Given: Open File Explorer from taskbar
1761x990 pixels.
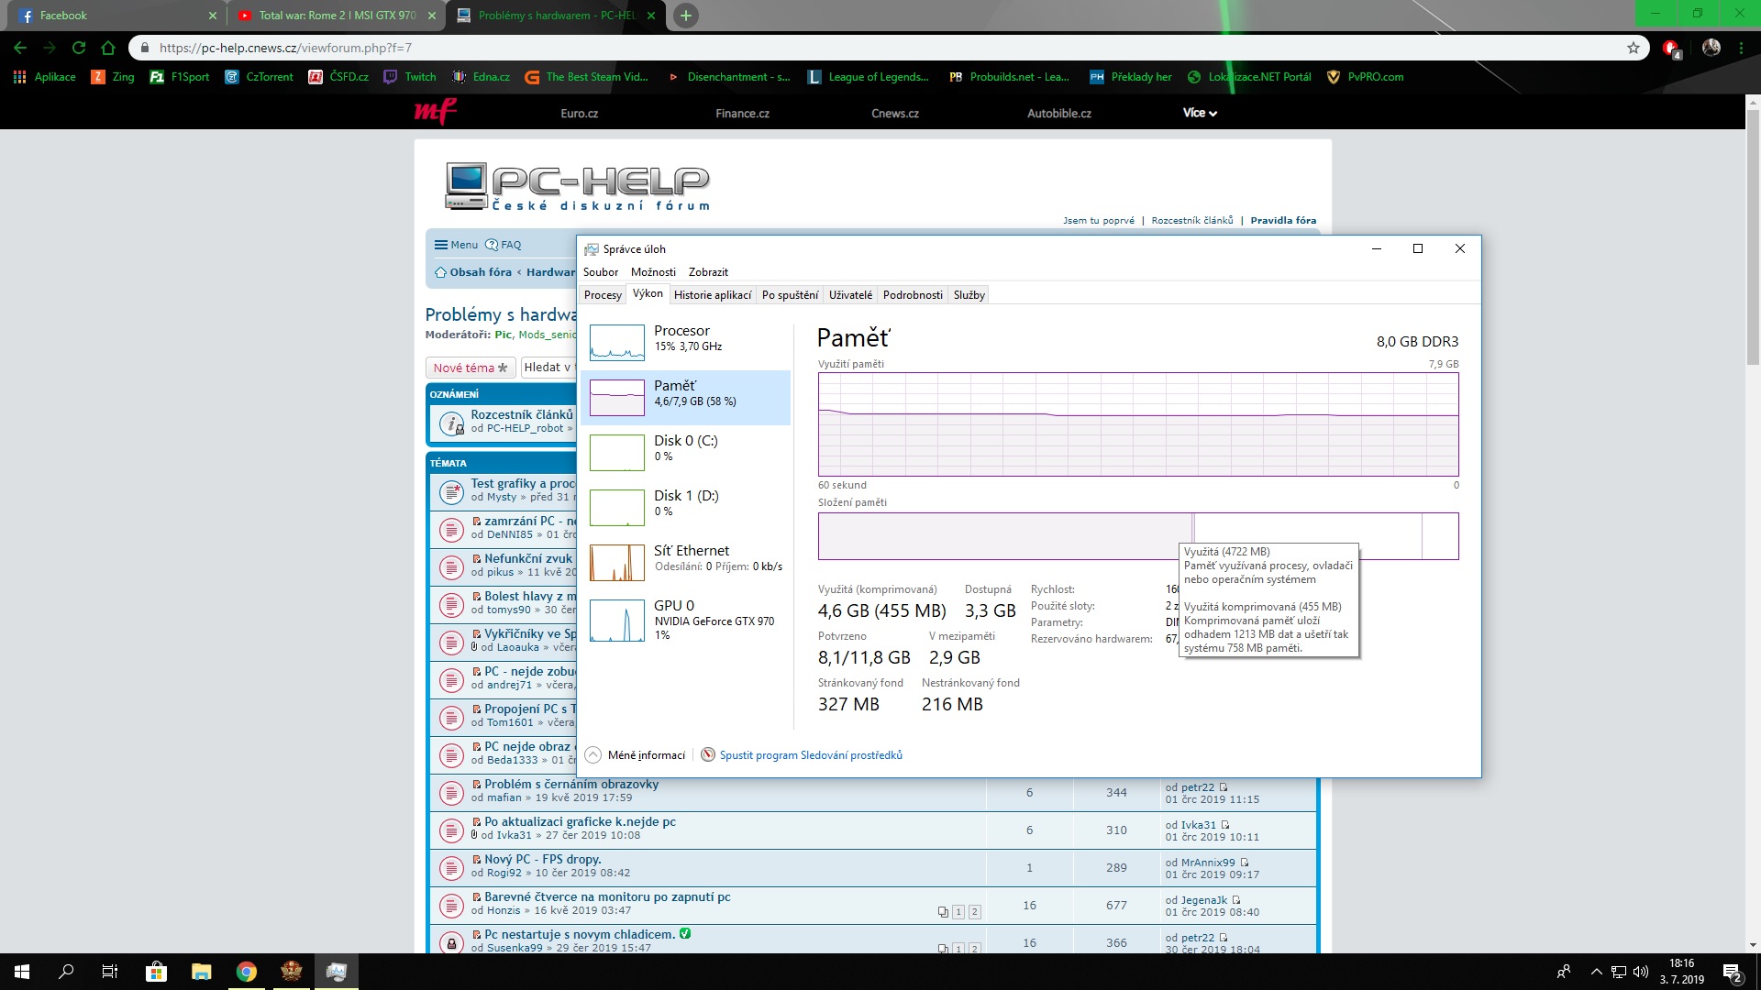Looking at the screenshot, I should (201, 972).
